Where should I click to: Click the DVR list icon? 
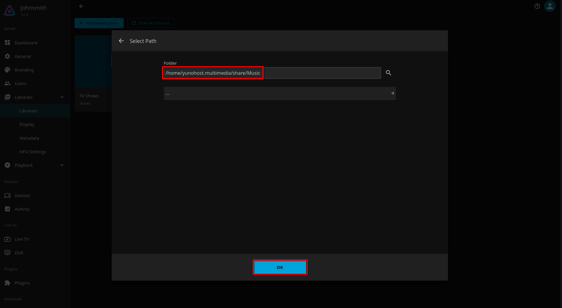tap(7, 253)
